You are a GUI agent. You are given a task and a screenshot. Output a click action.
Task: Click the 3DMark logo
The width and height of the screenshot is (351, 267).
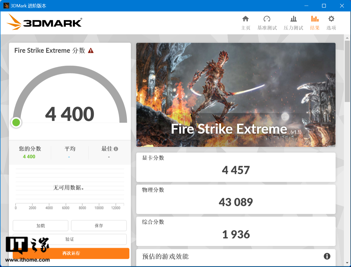[x=44, y=22]
